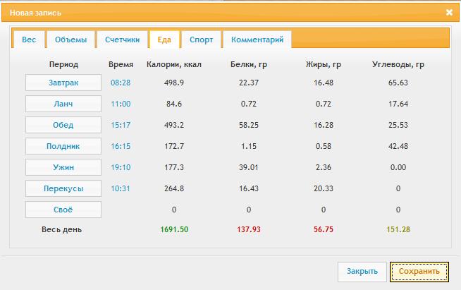Switch to the Вес tab
Screen dimensions: 461x290
[29, 40]
